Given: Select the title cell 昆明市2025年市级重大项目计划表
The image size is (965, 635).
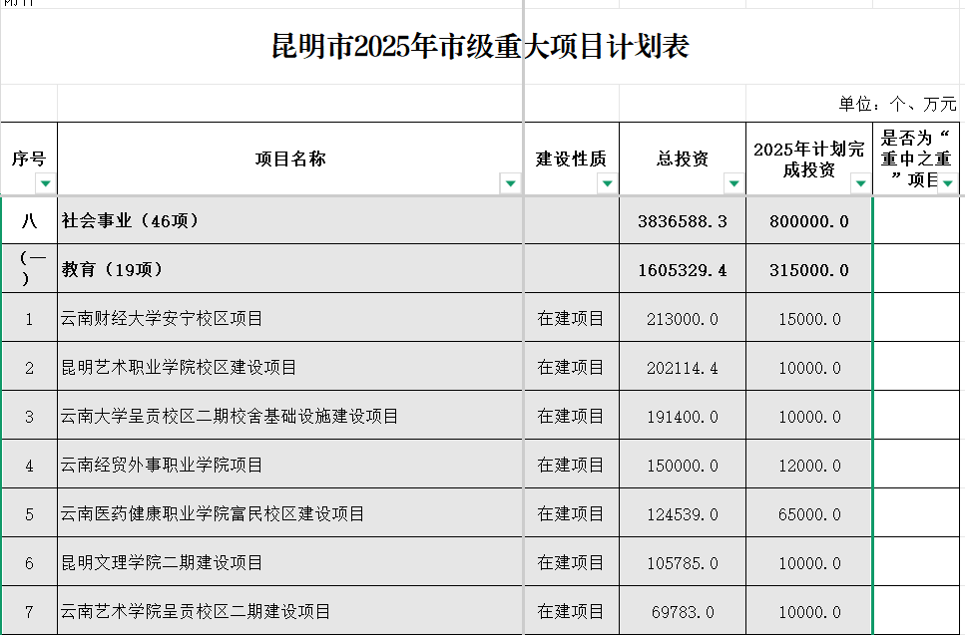Looking at the screenshot, I should point(480,47).
